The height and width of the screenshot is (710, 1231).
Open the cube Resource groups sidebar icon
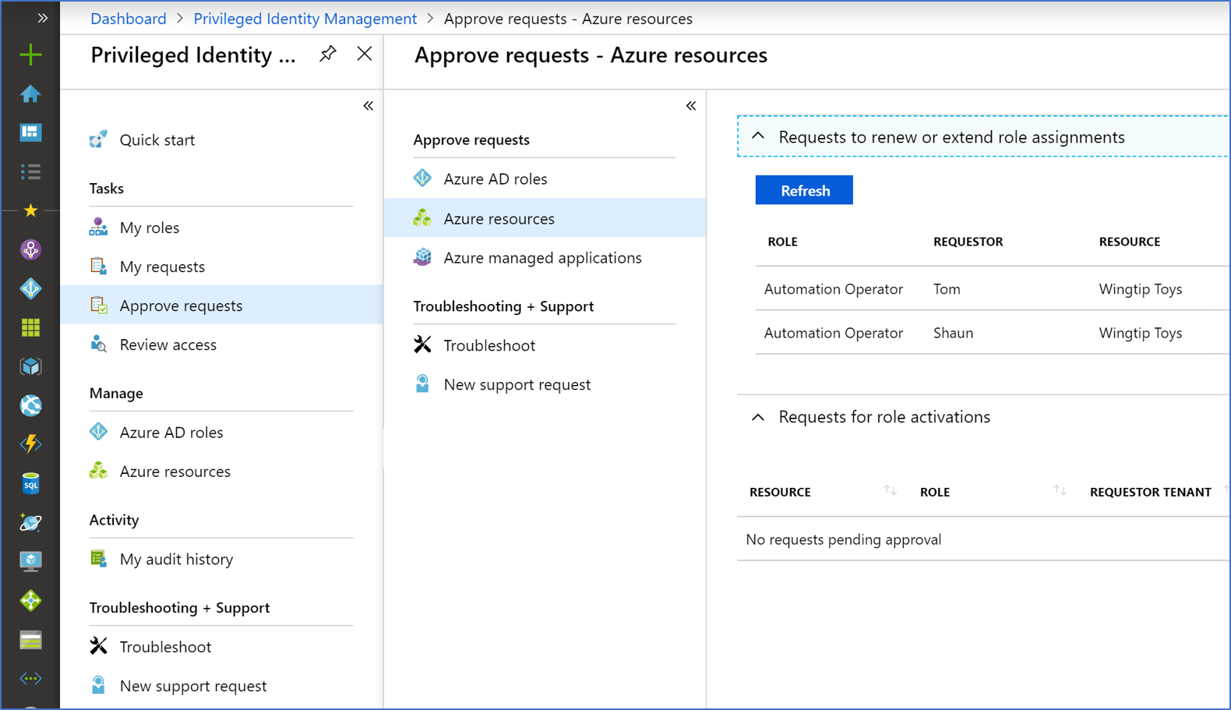[x=30, y=366]
